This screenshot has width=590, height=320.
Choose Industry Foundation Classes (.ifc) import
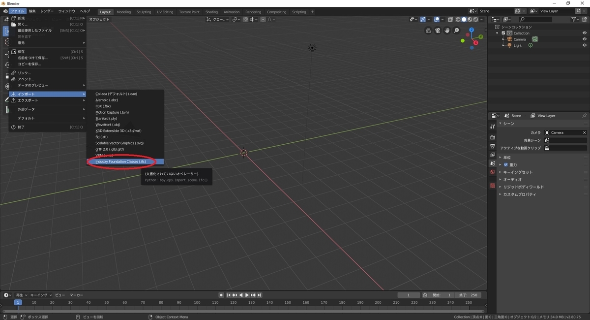tap(125, 161)
